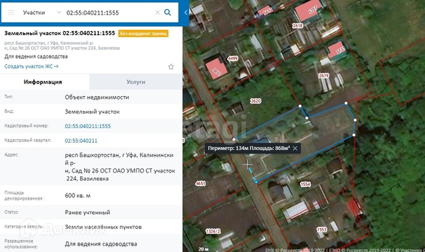The height and width of the screenshot is (252, 425).
Task: Close the perimeter and area measurement tooltip
Action: tap(295, 149)
